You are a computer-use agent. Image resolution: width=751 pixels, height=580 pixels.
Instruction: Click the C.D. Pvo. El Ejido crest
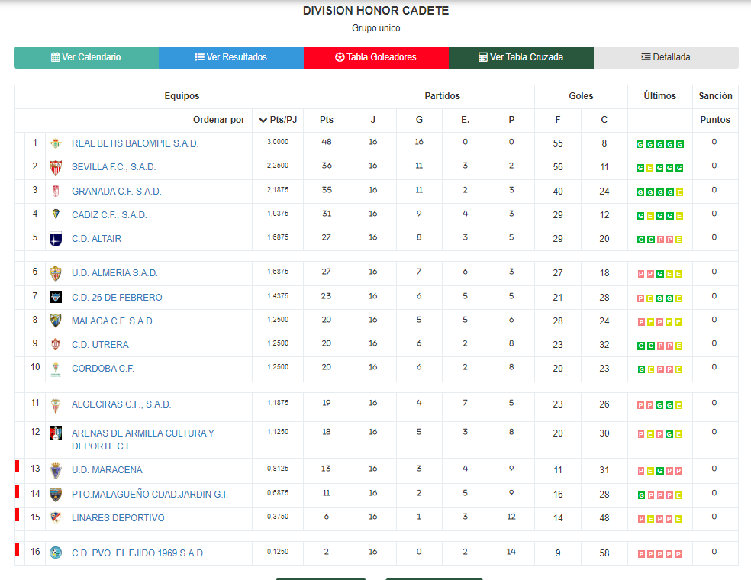(56, 553)
